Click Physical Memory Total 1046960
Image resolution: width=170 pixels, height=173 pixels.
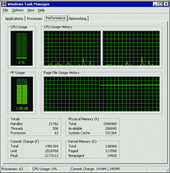click(x=110, y=124)
